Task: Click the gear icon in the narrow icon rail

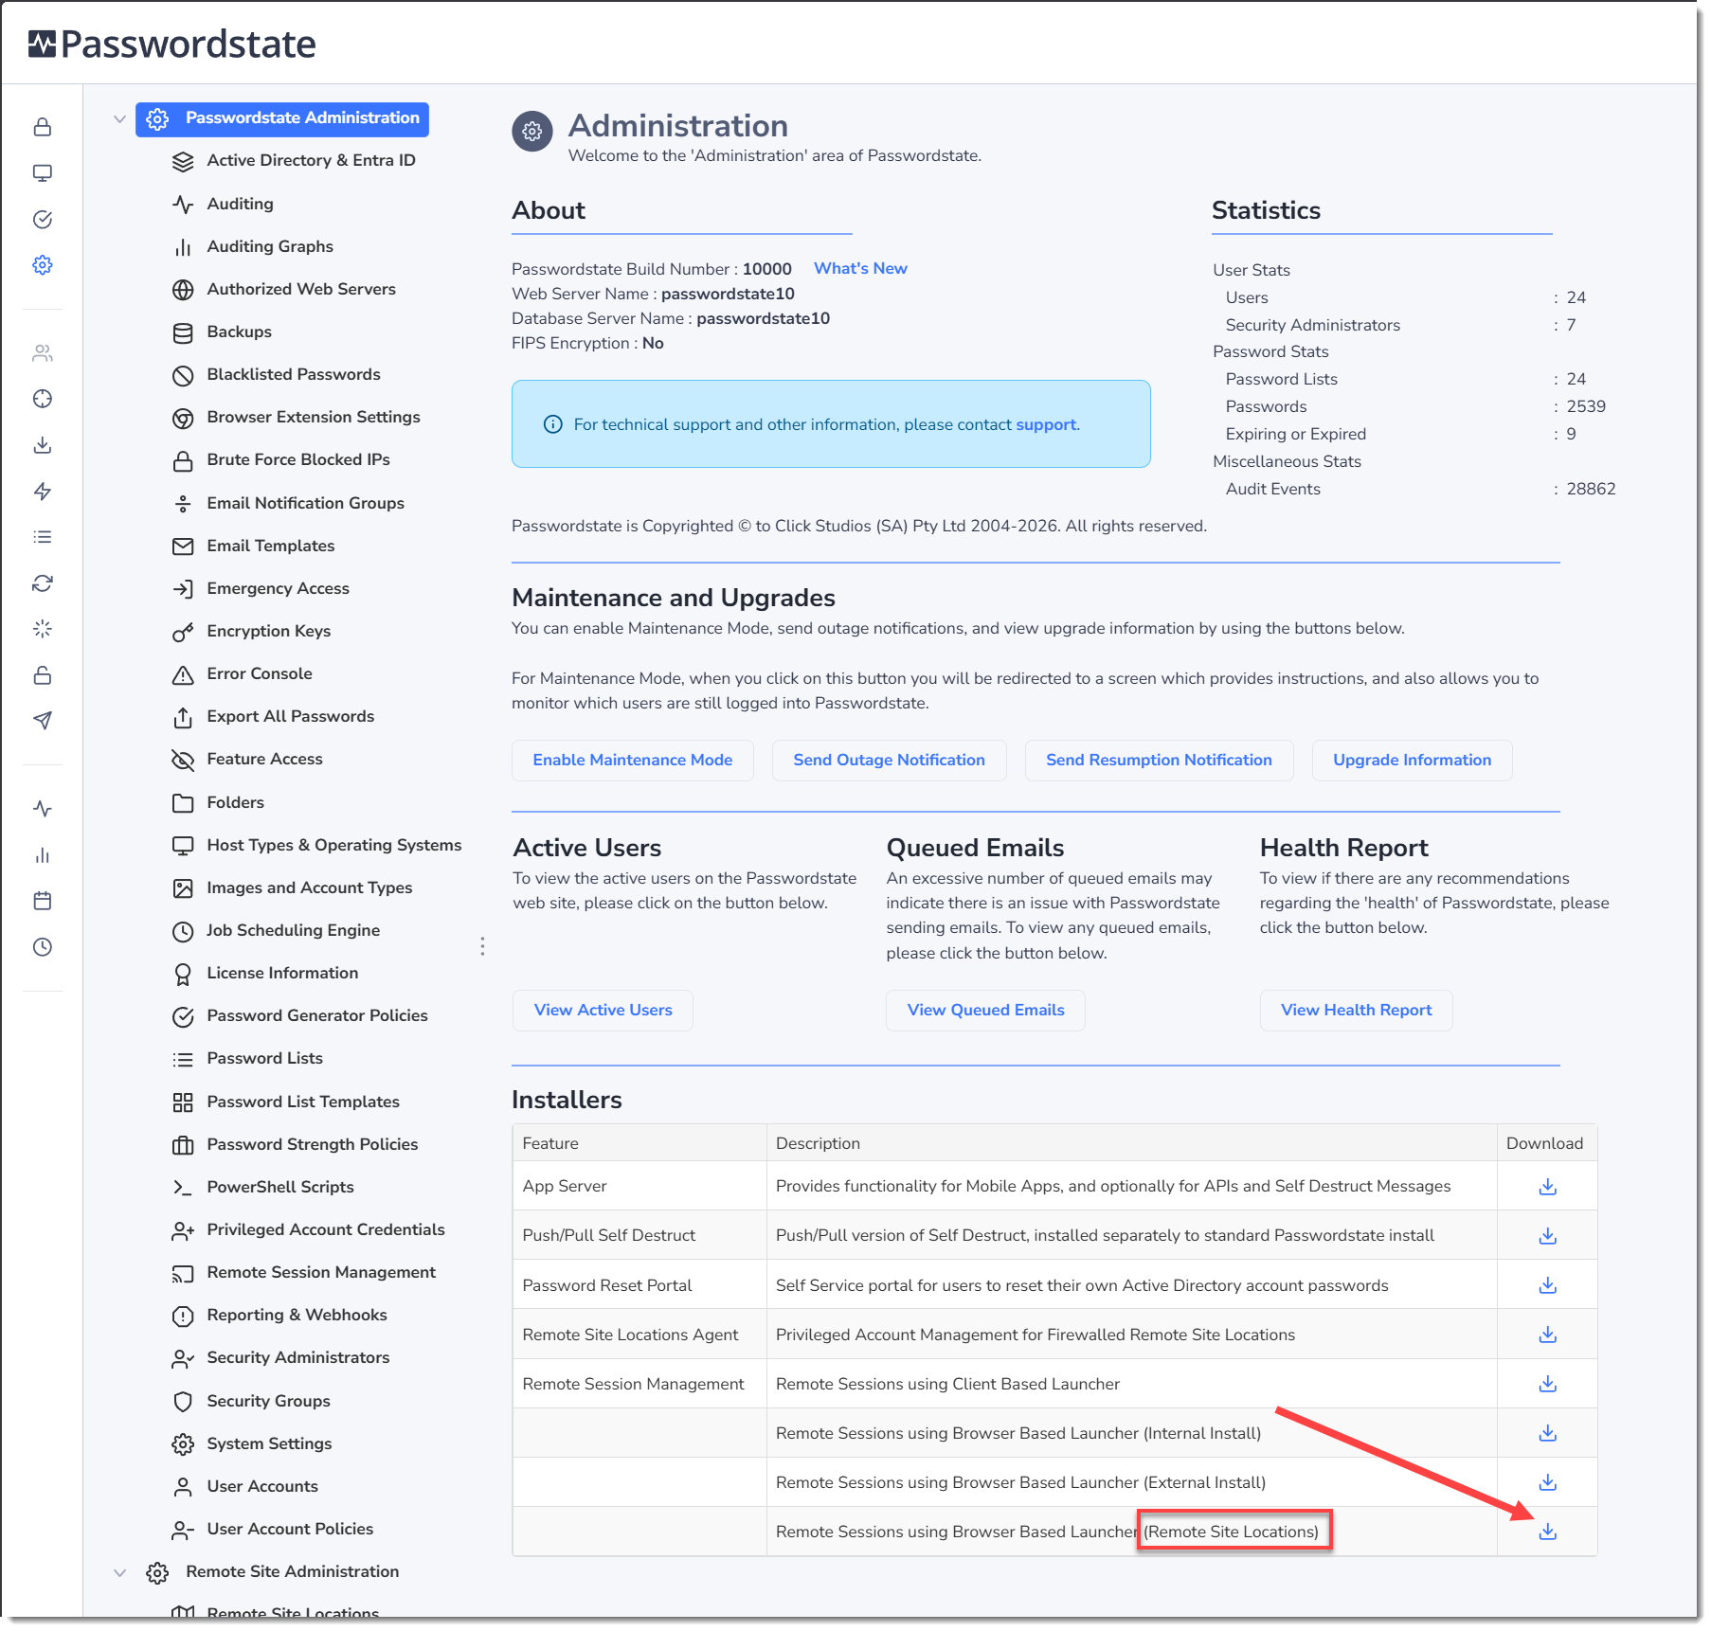Action: (43, 265)
